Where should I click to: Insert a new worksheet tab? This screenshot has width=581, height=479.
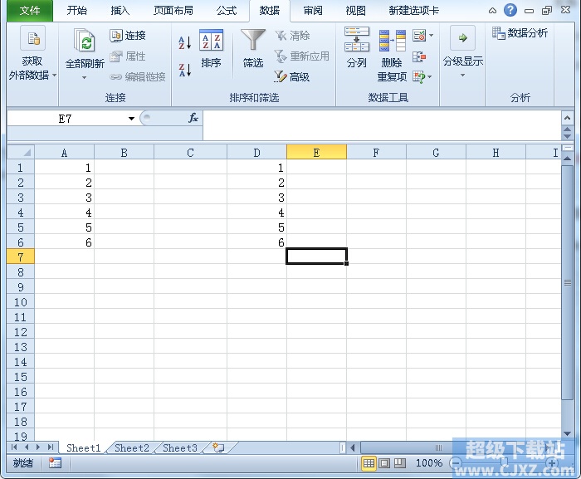point(218,447)
